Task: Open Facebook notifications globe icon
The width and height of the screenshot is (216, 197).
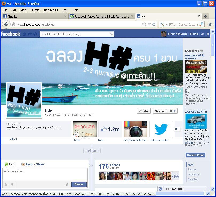Action: [x=35, y=34]
